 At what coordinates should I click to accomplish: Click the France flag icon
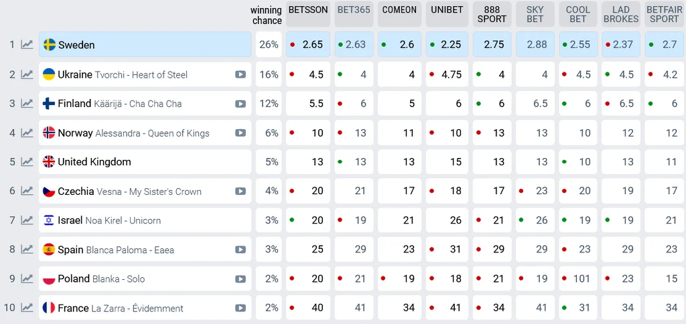49,308
